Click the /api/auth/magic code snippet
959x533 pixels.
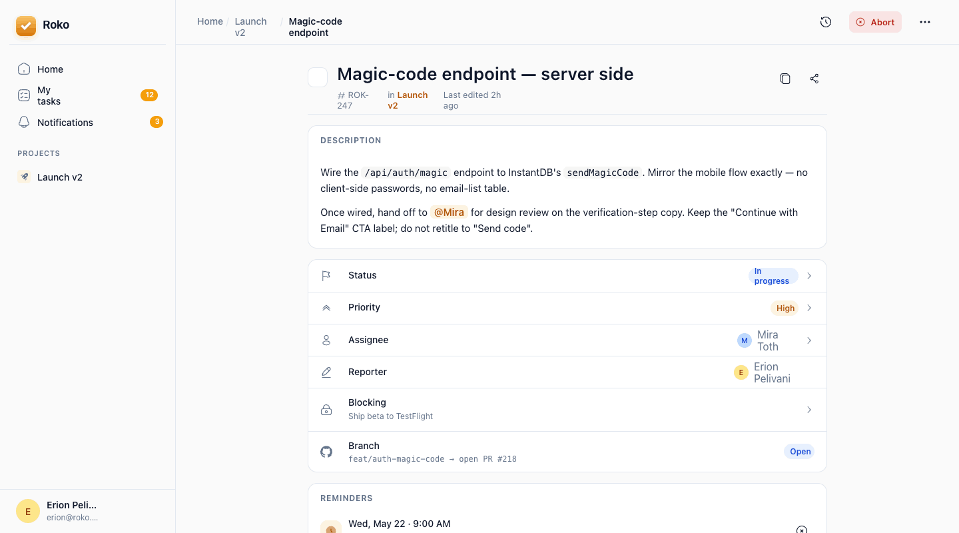pyautogui.click(x=406, y=173)
